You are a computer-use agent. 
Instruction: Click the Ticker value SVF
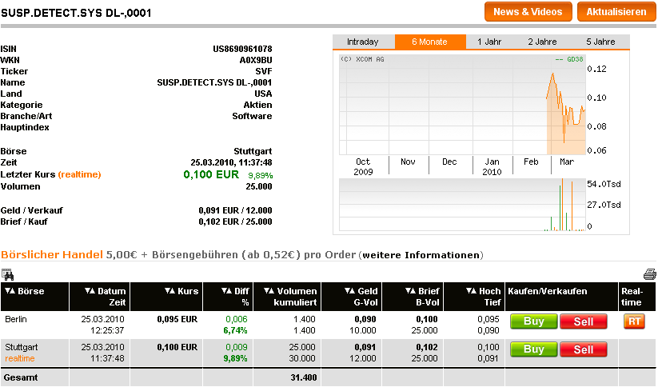[264, 71]
